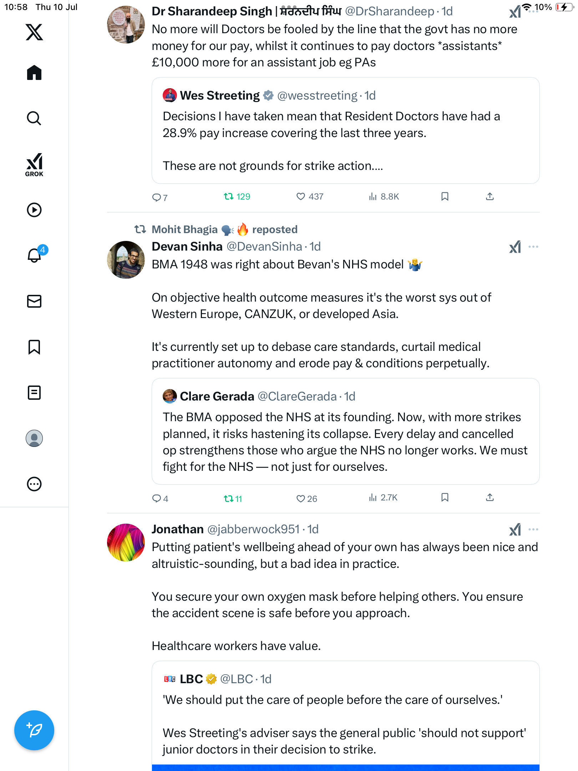Bookmark Devan Sinha's post
The image size is (578, 771).
pos(445,498)
